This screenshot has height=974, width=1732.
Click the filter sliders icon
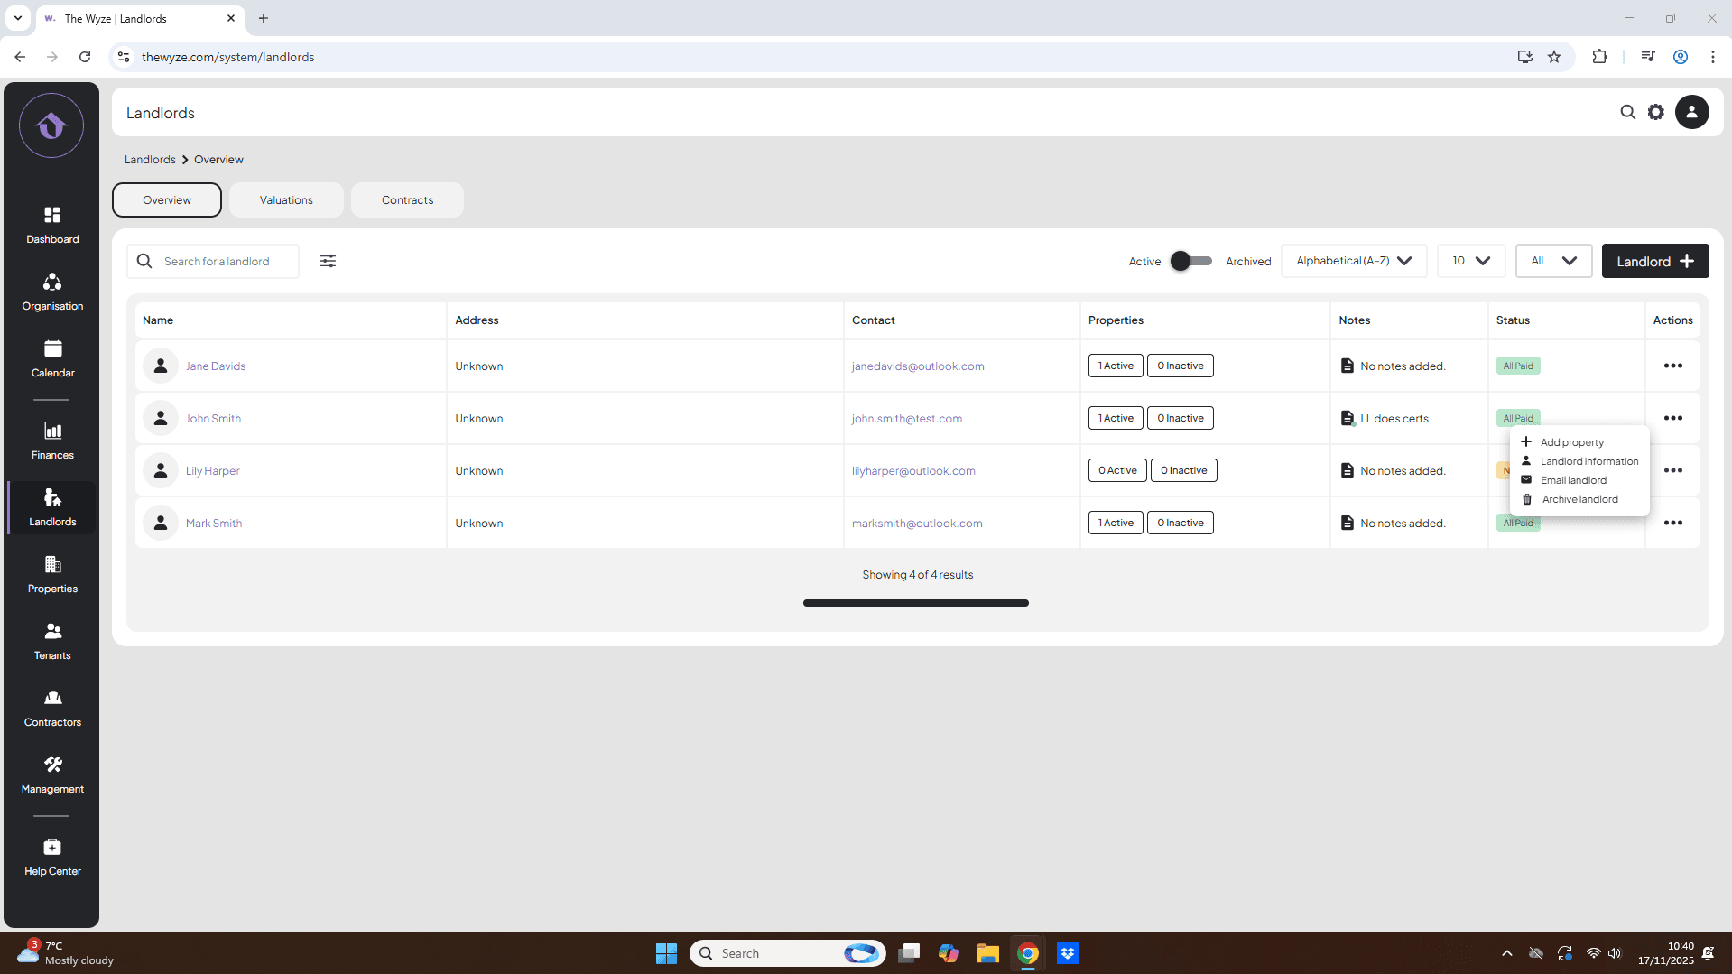coord(328,261)
